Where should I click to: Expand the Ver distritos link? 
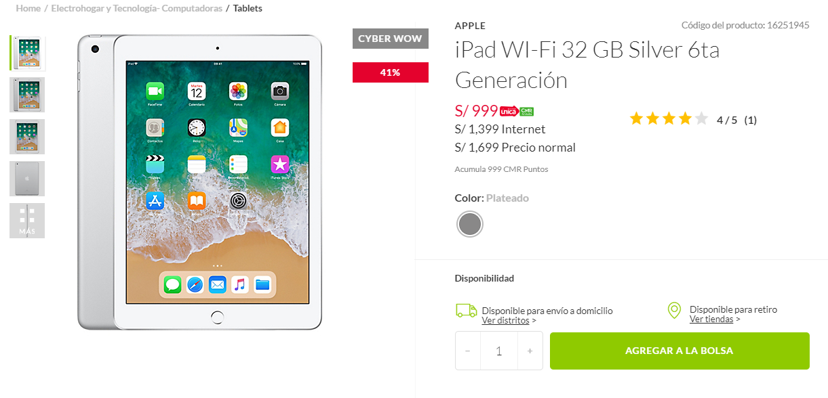509,320
